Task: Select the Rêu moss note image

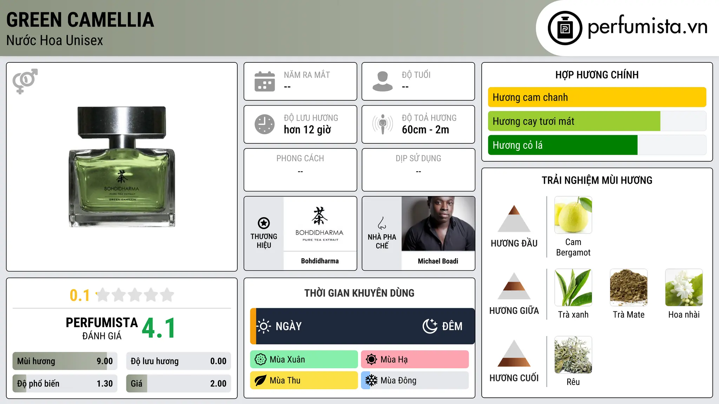Action: click(x=573, y=355)
